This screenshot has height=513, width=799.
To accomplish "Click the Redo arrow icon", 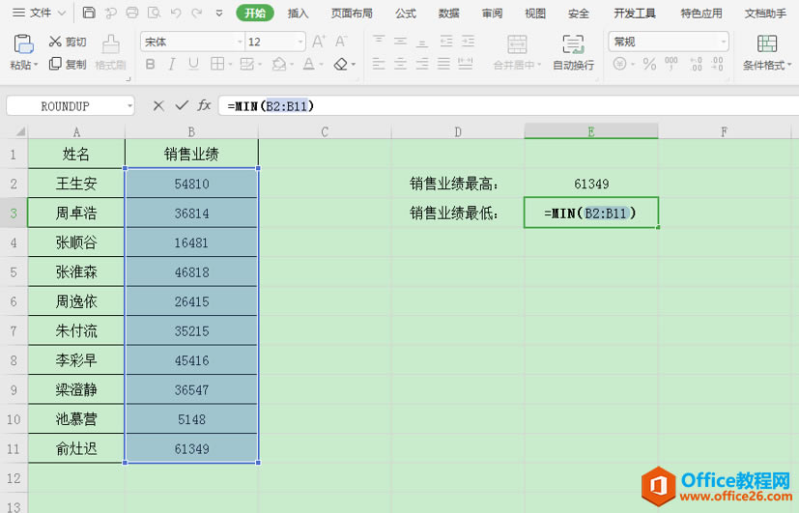I will pos(197,13).
